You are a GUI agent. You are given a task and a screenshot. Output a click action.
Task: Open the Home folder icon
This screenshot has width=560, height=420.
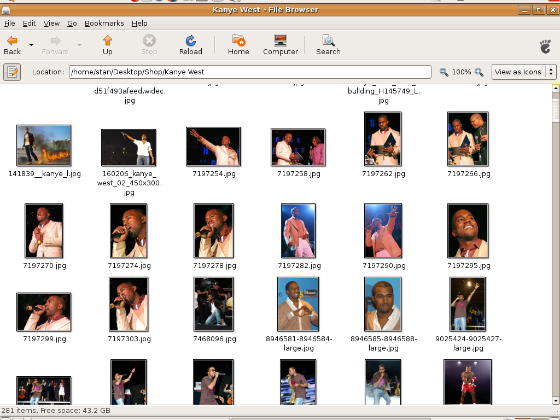pos(238,41)
